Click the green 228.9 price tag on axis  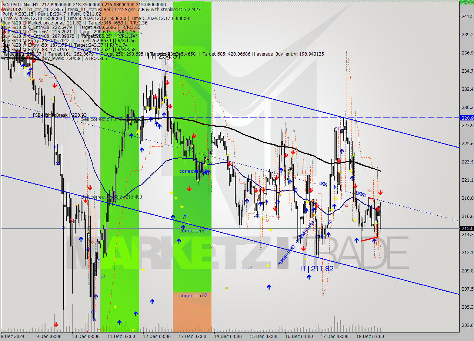pyautogui.click(x=467, y=118)
